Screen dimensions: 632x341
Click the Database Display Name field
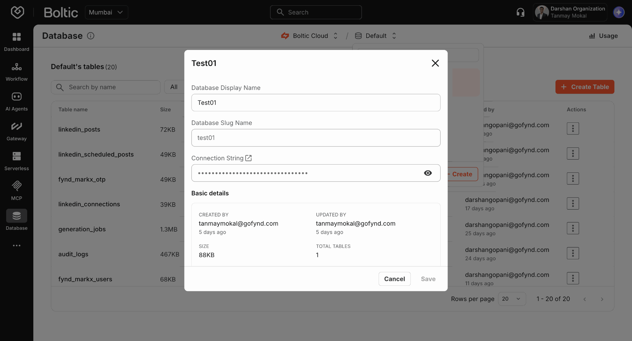click(x=316, y=103)
